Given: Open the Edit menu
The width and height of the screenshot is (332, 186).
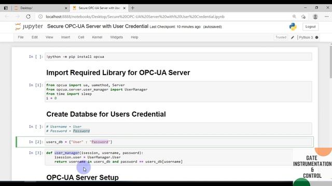Looking at the screenshot, I should (x=35, y=37).
